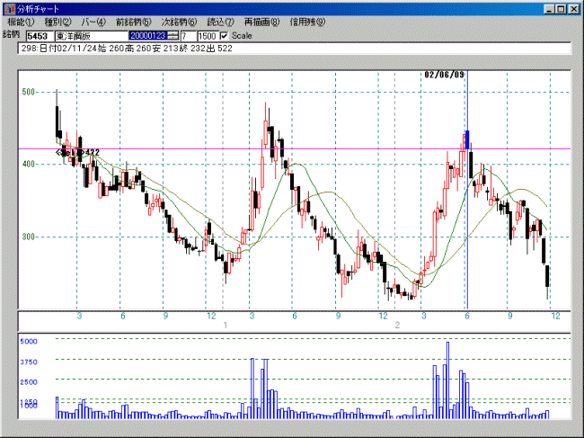Open the 信用残(9) menu
The image size is (584, 438).
pyautogui.click(x=307, y=22)
